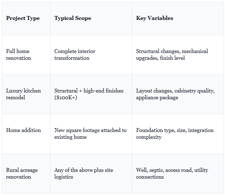Click the words 'appliance package'
This screenshot has height=195, width=225.
[x=157, y=98]
